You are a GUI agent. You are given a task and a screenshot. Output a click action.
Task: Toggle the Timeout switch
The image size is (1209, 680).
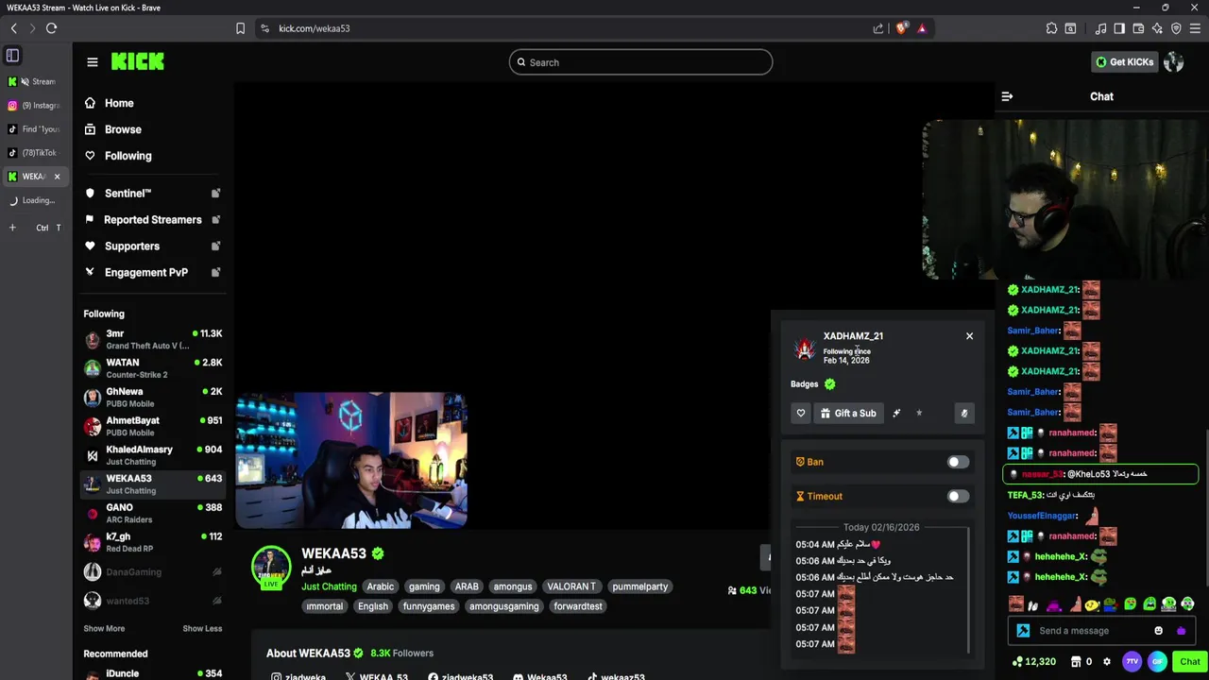tap(958, 496)
